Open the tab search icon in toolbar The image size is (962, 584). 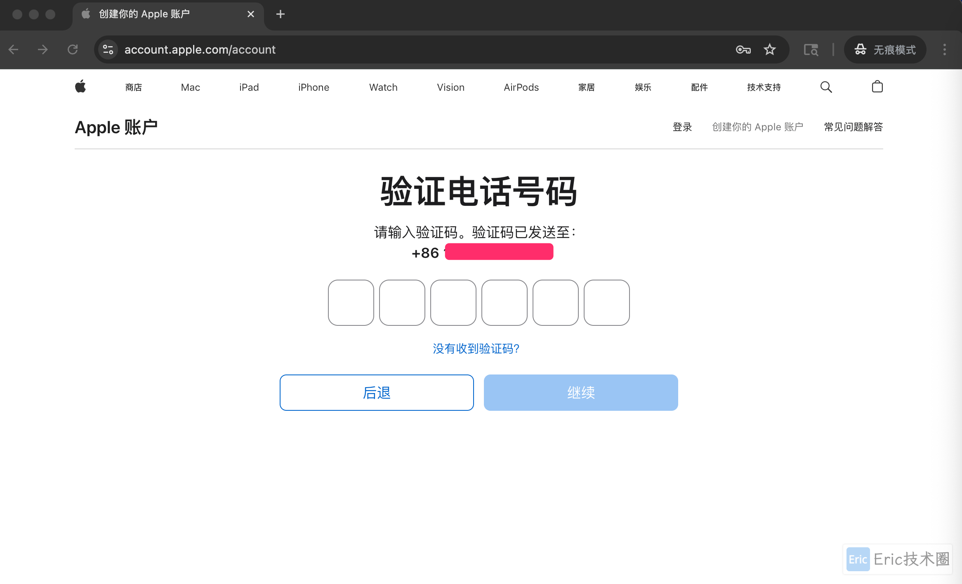pos(811,50)
